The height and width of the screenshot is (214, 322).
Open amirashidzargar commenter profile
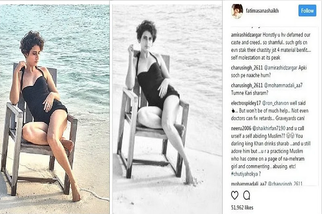[246, 35]
